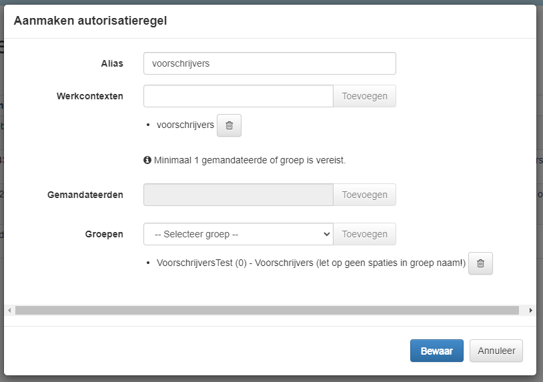Click the Alias text field
The height and width of the screenshot is (382, 543).
coord(269,63)
